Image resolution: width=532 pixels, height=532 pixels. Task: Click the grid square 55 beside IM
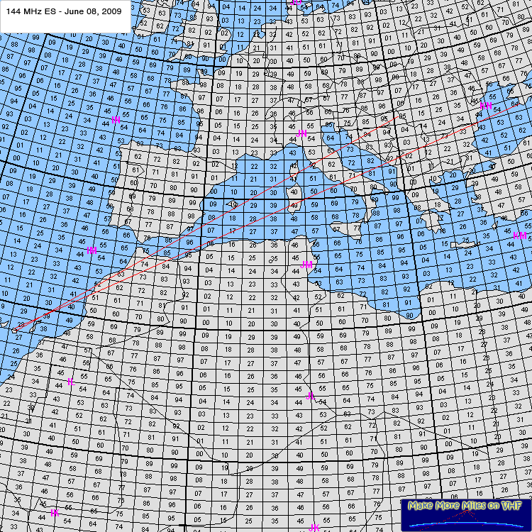click(x=103, y=245)
